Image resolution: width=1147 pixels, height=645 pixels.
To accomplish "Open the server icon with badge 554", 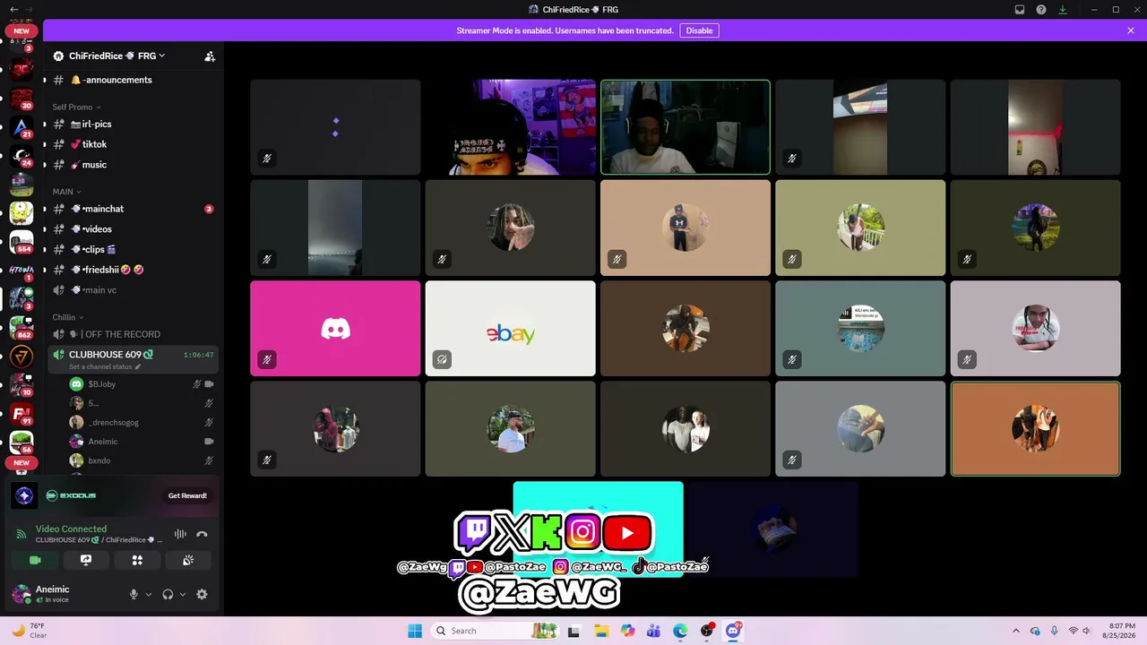I will coord(22,241).
